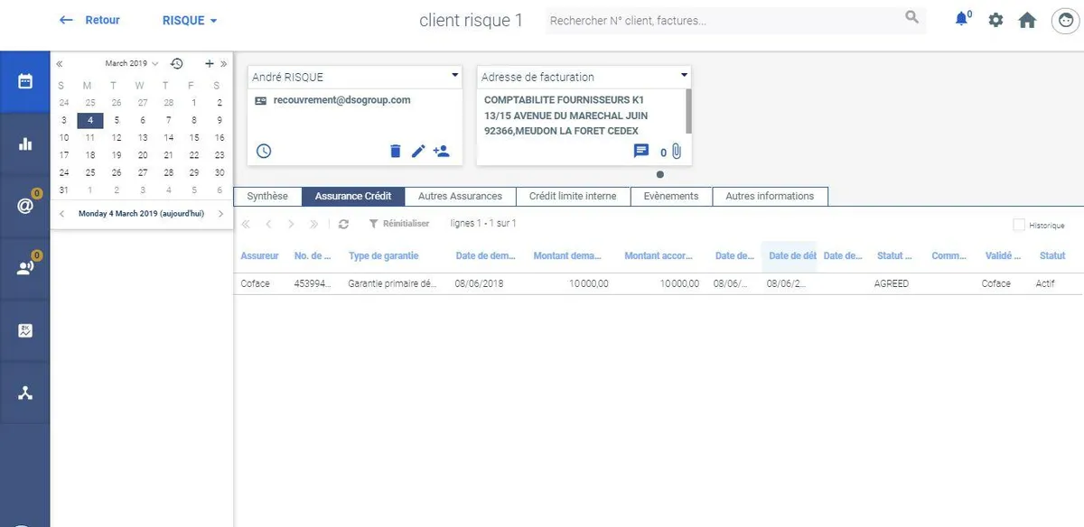The width and height of the screenshot is (1084, 527).
Task: Open the hierarchy network sidebar icon
Action: [25, 393]
